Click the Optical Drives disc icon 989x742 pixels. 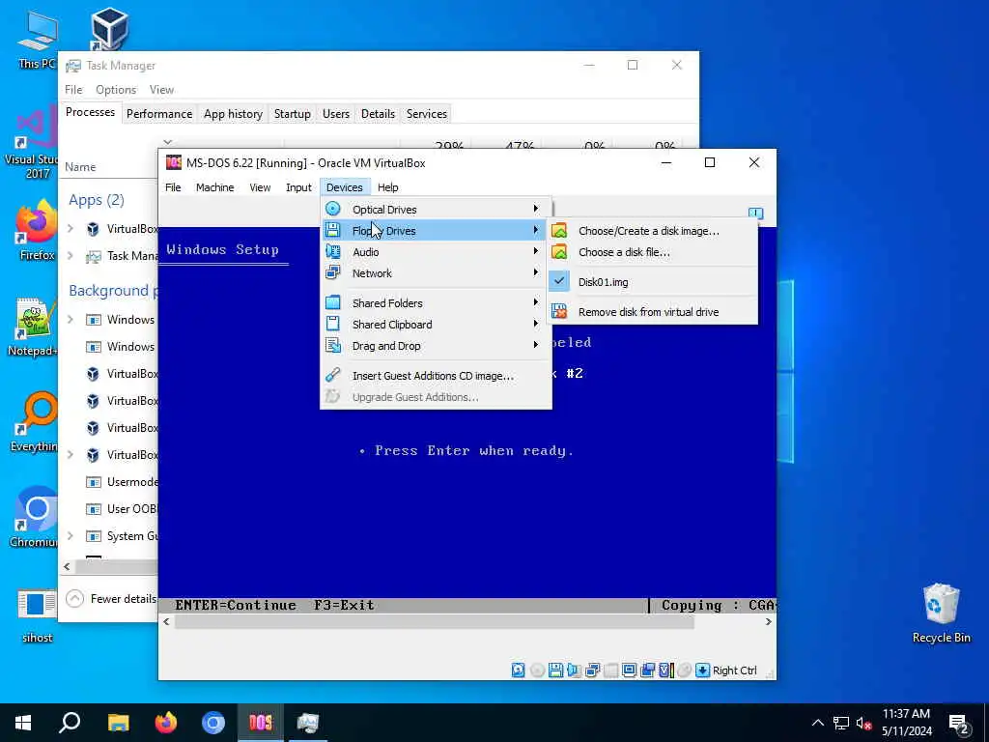point(332,209)
